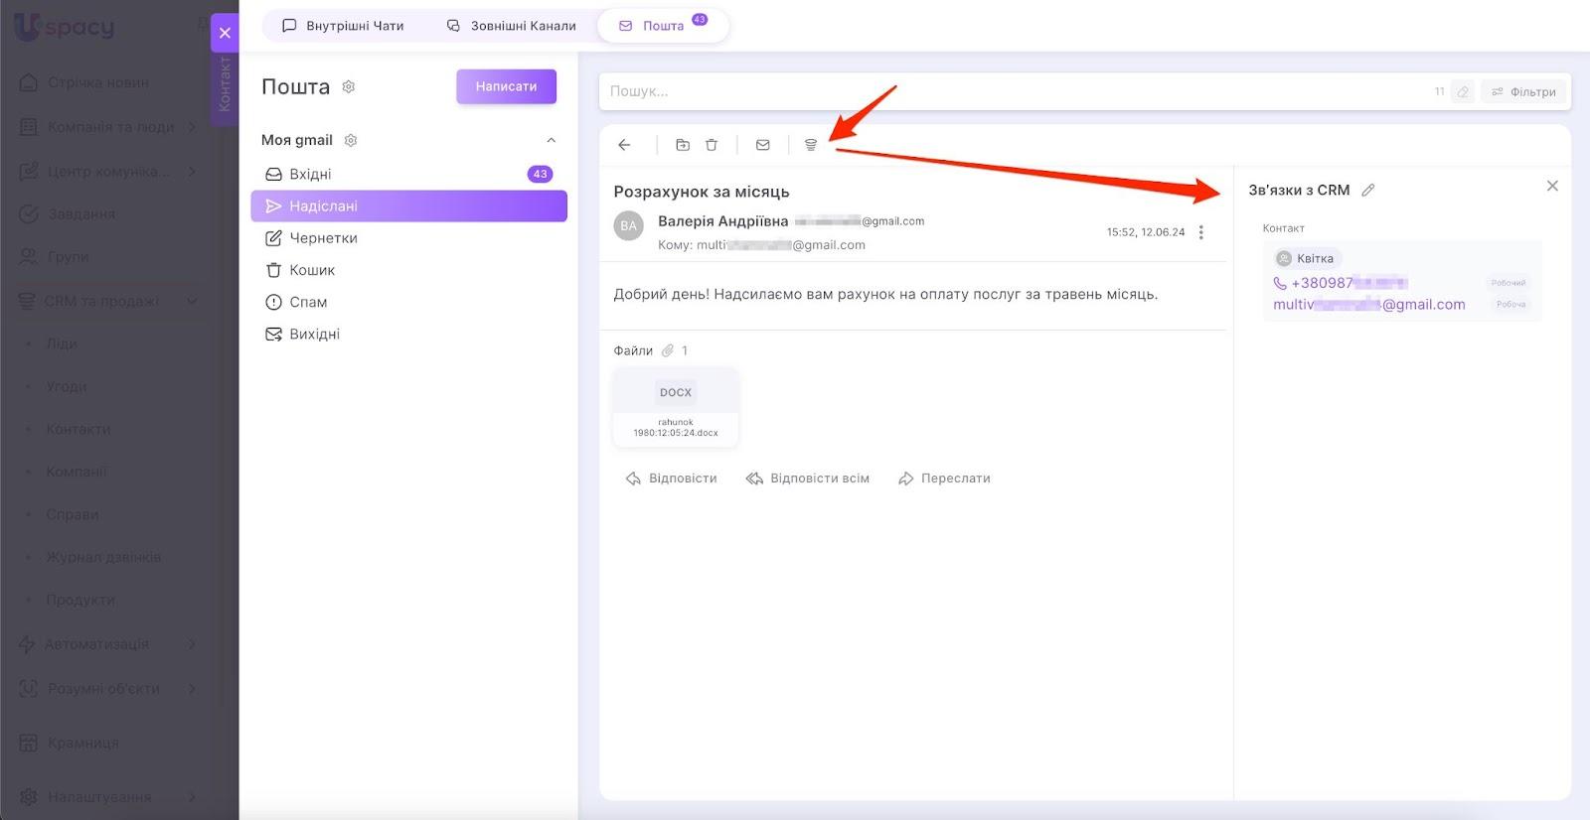Viewport: 1590px width, 820px height.
Task: Open the email's three-dot options menu
Action: [1201, 232]
